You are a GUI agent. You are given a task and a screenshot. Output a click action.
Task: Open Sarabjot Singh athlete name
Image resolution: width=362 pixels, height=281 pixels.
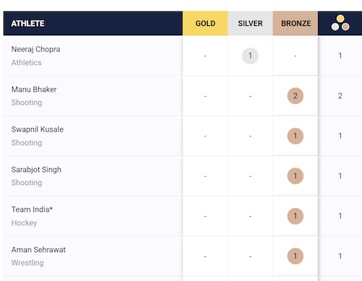click(36, 170)
